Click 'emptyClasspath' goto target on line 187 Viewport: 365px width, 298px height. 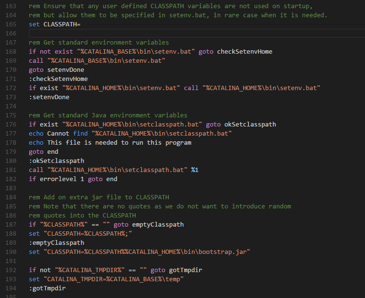click(158, 225)
